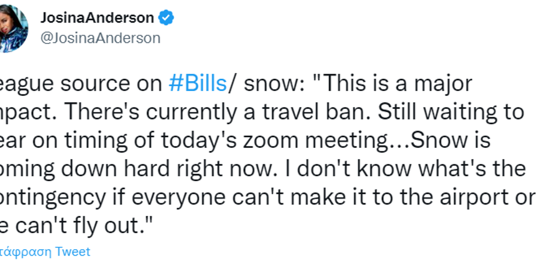
Task: Open the JosinaAnderson display name link
Action: pos(97,18)
